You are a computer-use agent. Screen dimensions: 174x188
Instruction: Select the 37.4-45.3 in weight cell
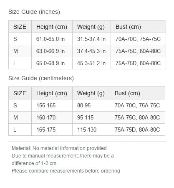[x=91, y=51]
